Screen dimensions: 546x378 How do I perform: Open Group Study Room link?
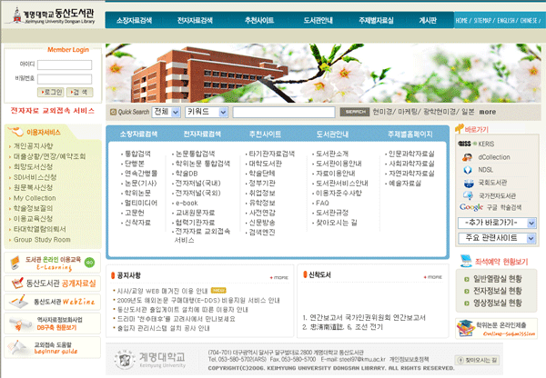tap(42, 240)
